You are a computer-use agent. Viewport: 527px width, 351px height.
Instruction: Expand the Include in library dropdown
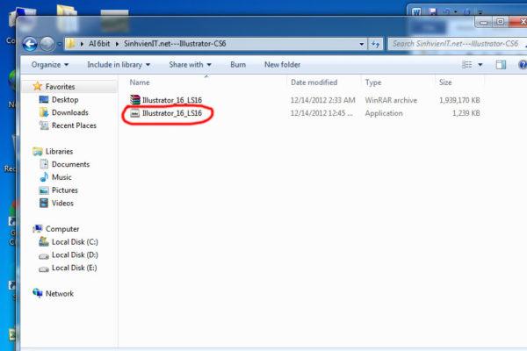point(121,64)
